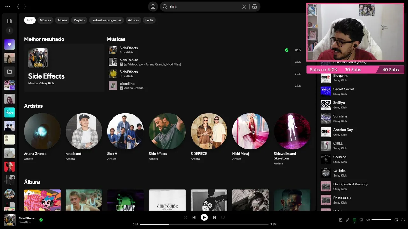Select the Perfis filter
Screen dimensions: 408x229
click(149, 20)
